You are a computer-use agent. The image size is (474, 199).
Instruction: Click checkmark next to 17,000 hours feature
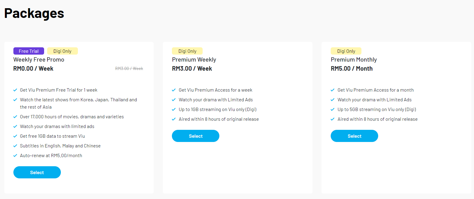click(x=15, y=117)
